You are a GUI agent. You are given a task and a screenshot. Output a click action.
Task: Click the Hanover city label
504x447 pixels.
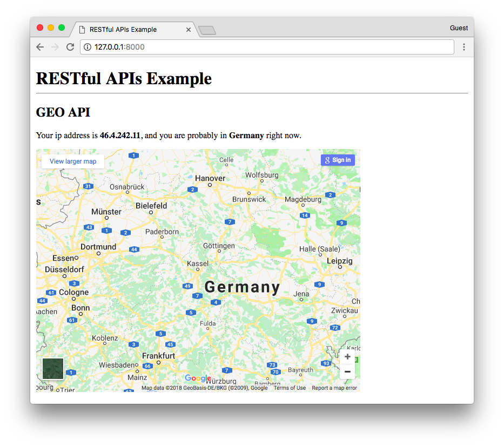(x=210, y=178)
